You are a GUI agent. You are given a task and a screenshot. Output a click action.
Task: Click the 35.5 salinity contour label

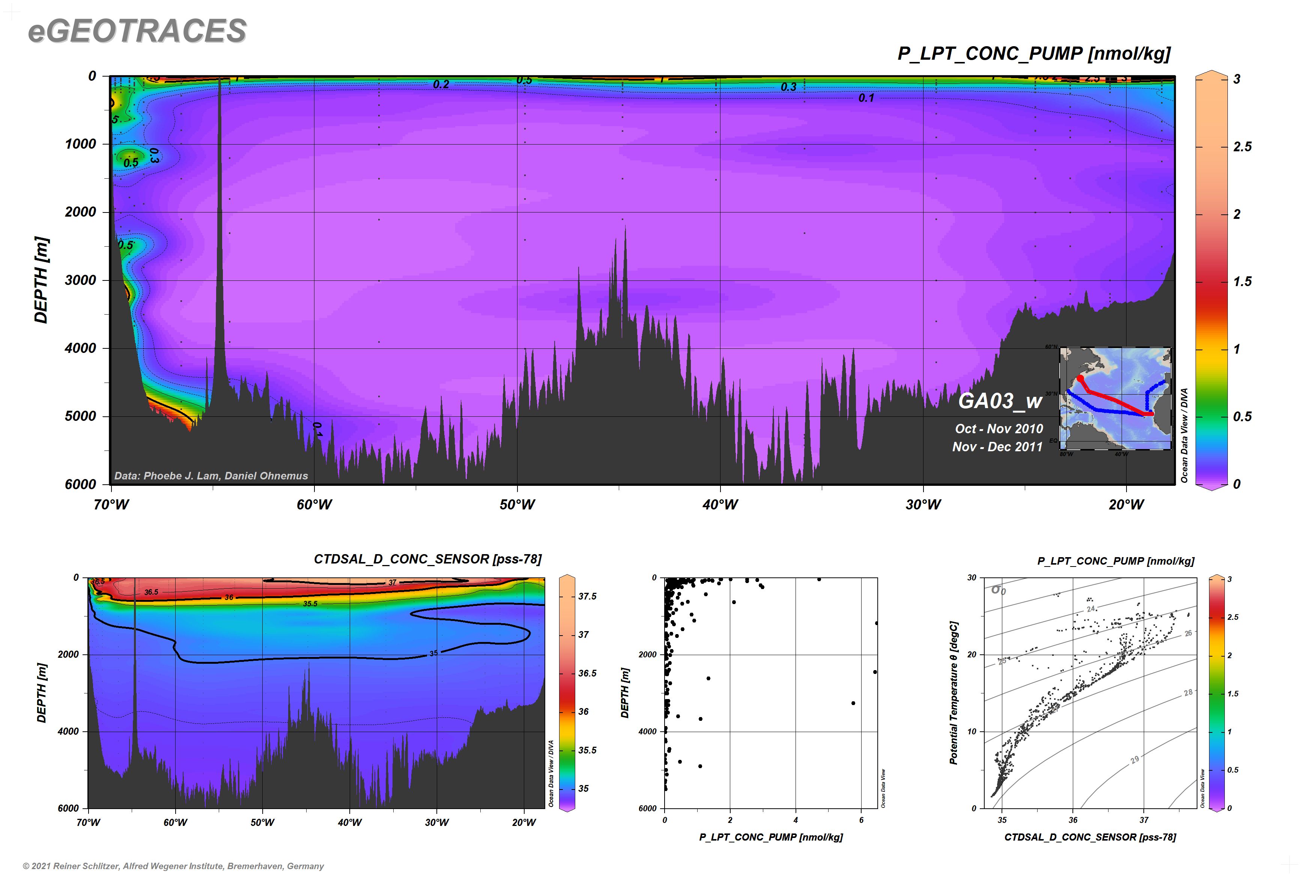coord(310,604)
